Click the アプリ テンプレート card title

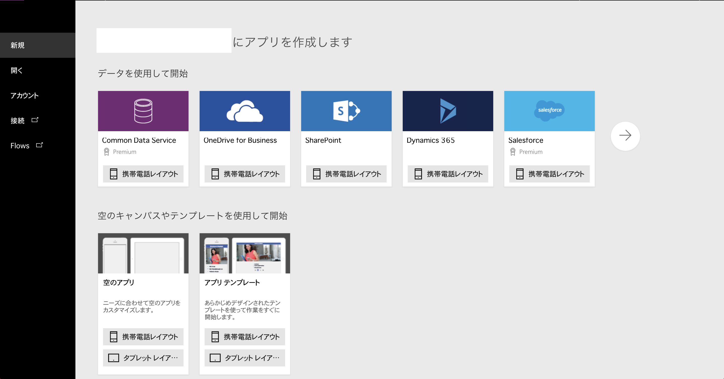(x=232, y=282)
